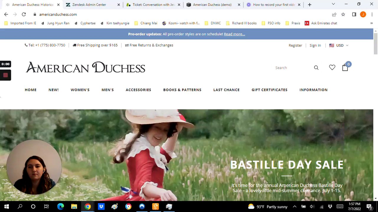This screenshot has height=212, width=378.
Task: Reload the page with refresh icon
Action: pos(24,14)
